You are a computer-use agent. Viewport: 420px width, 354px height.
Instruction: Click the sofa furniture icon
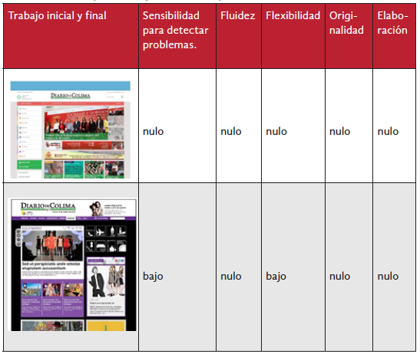tap(101, 246)
